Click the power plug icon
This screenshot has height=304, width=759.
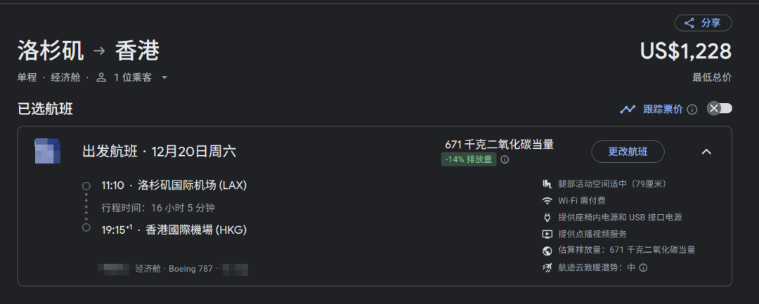pyautogui.click(x=547, y=218)
